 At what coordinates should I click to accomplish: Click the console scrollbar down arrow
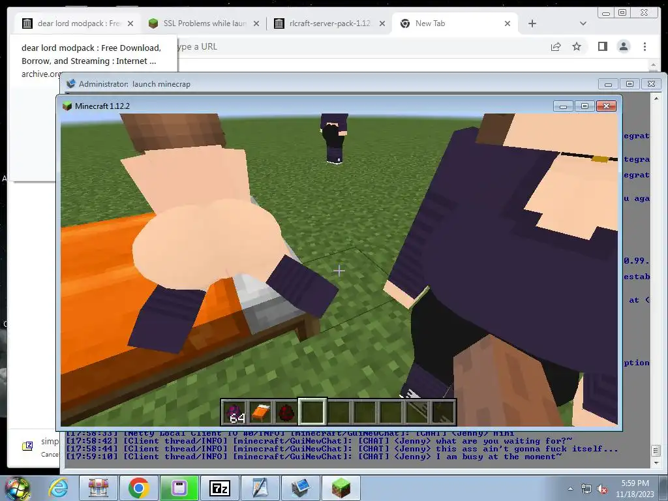click(x=656, y=463)
